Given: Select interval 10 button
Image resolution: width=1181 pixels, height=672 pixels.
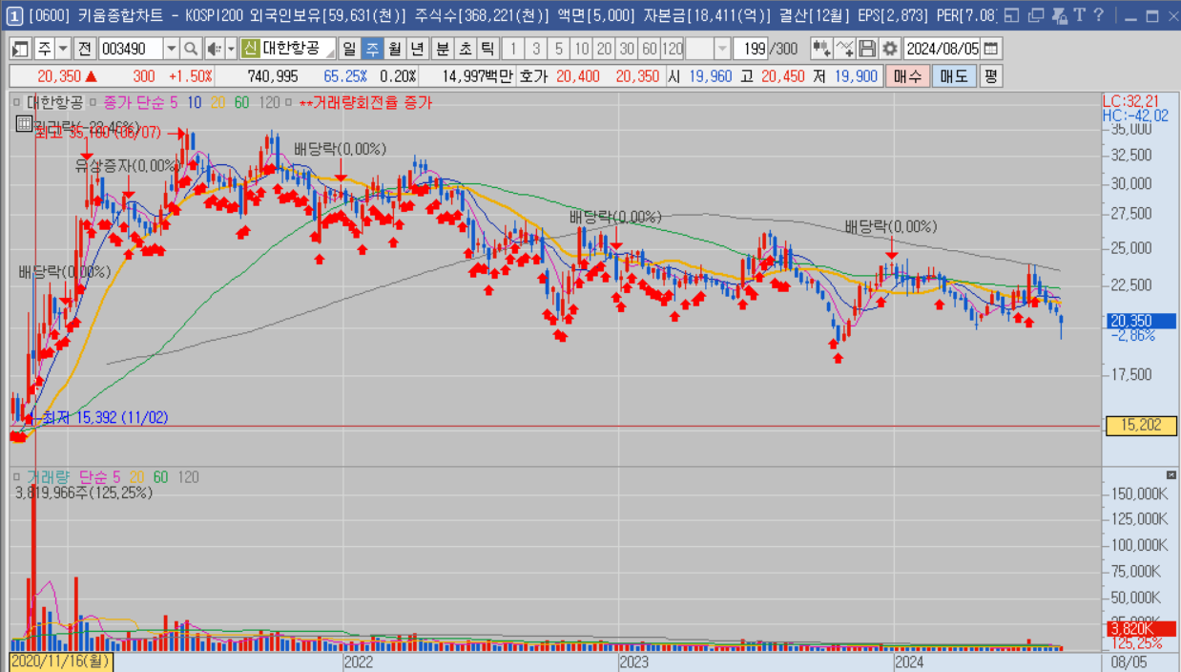Looking at the screenshot, I should pyautogui.click(x=582, y=50).
